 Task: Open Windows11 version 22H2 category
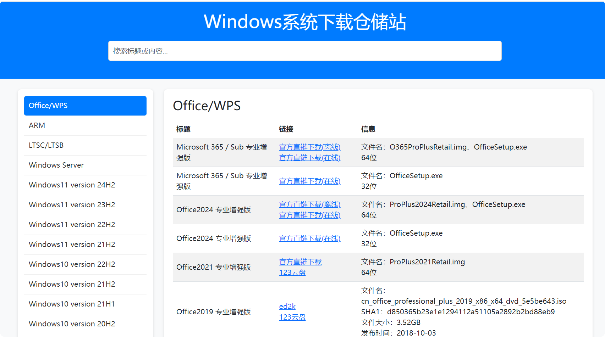pyautogui.click(x=85, y=225)
